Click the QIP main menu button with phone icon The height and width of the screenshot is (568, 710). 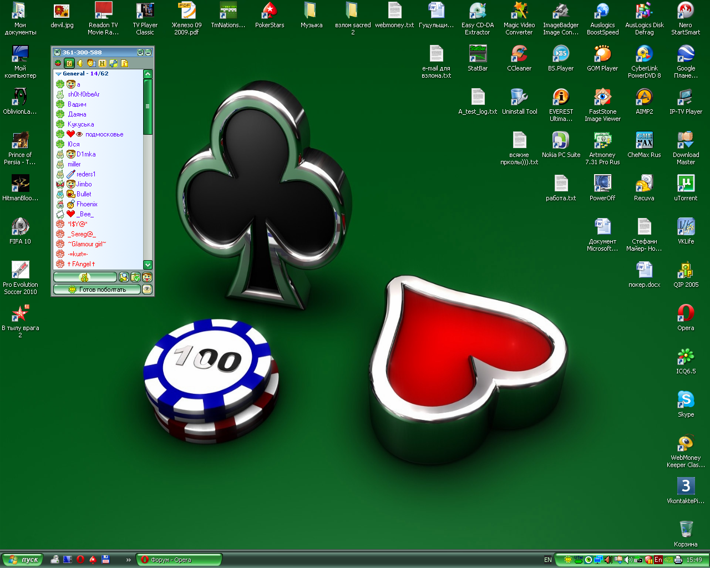(85, 277)
